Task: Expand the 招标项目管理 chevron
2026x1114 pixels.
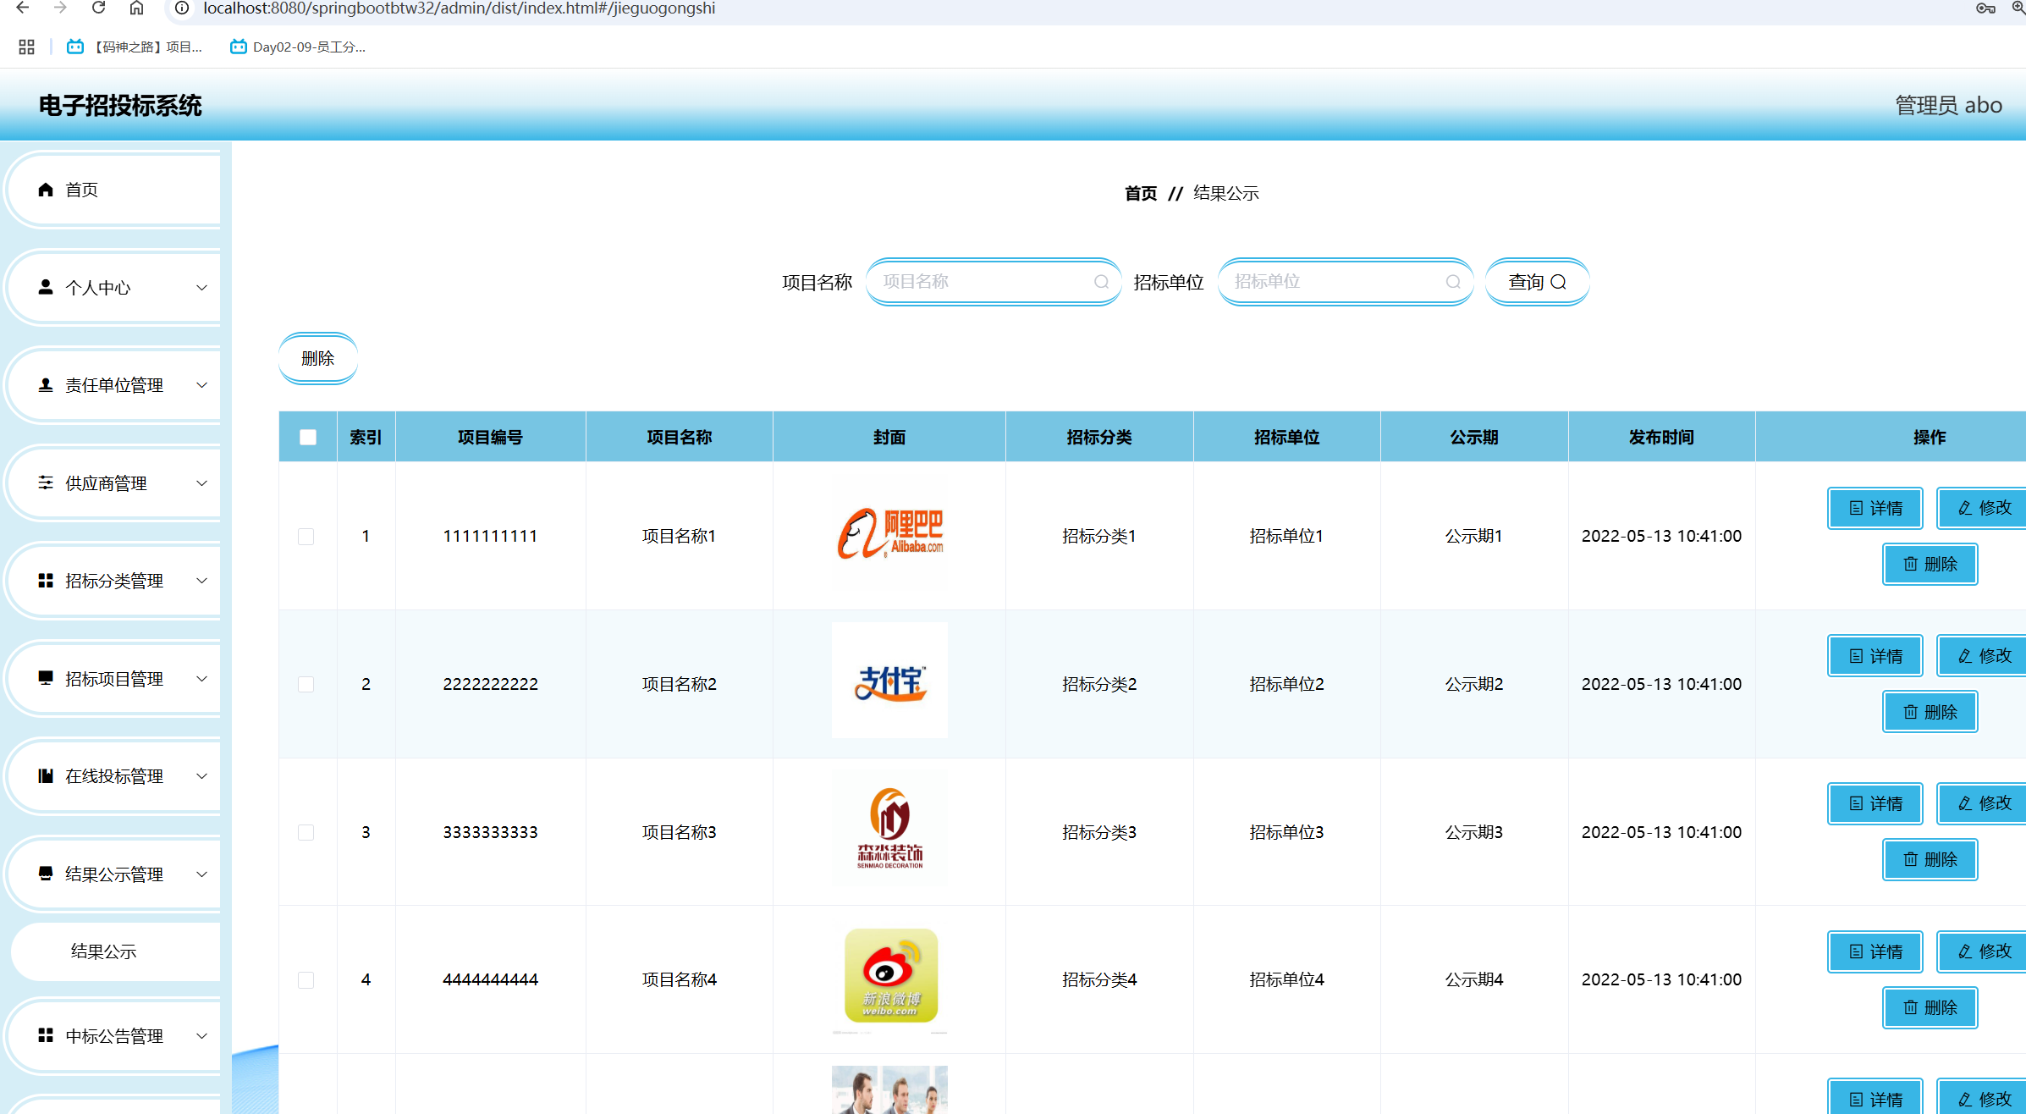Action: pos(201,679)
